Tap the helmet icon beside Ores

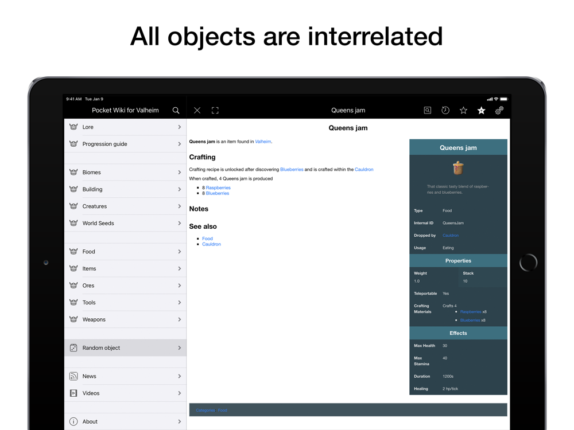pyautogui.click(x=73, y=286)
